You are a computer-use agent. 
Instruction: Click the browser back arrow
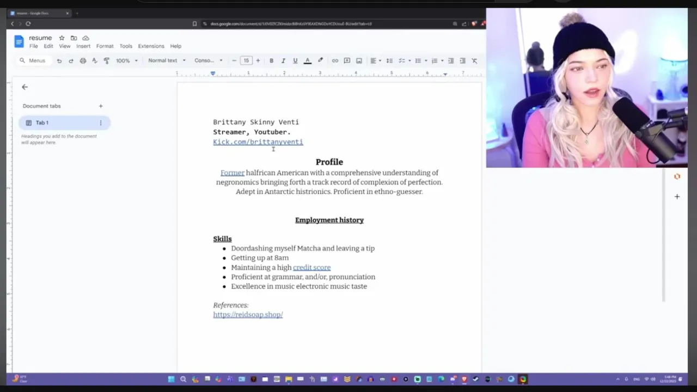tap(13, 24)
